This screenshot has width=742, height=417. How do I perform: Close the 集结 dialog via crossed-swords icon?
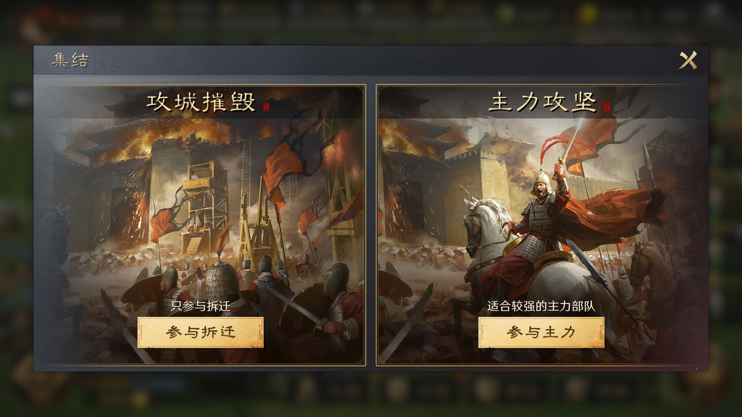click(688, 60)
